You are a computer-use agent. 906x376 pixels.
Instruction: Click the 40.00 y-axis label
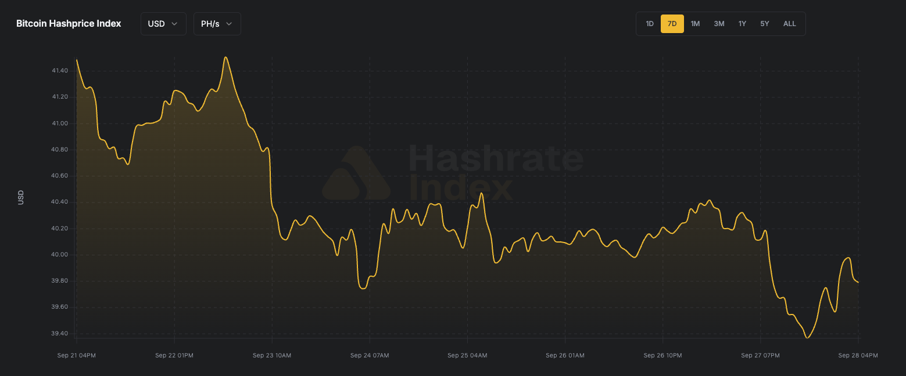[60, 255]
